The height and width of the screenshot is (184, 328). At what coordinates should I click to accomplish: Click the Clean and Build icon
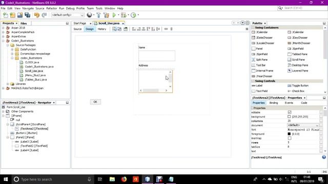click(x=106, y=15)
